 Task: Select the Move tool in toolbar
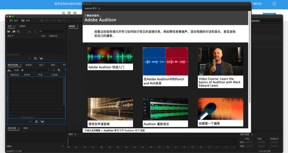[54, 20]
